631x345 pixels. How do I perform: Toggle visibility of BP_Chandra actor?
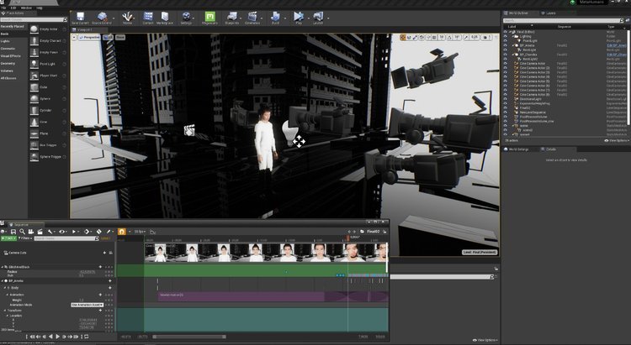pos(506,55)
